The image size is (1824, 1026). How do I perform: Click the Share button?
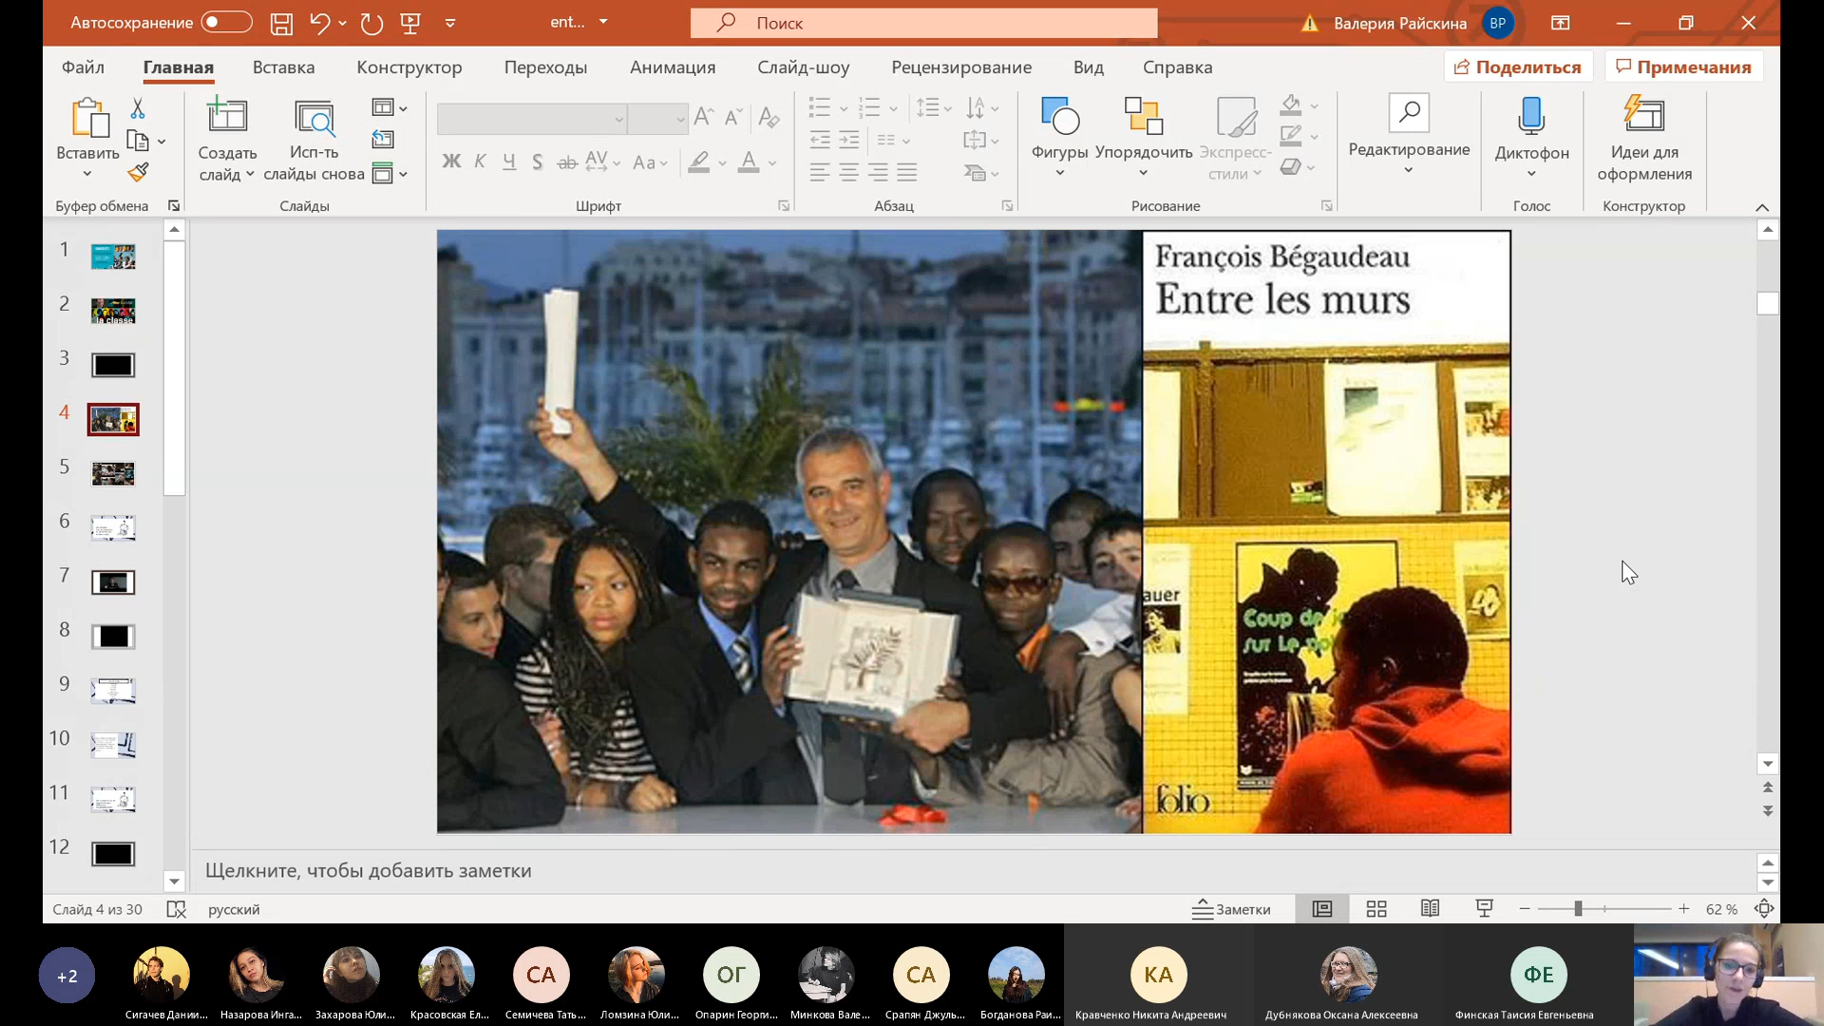[1518, 67]
